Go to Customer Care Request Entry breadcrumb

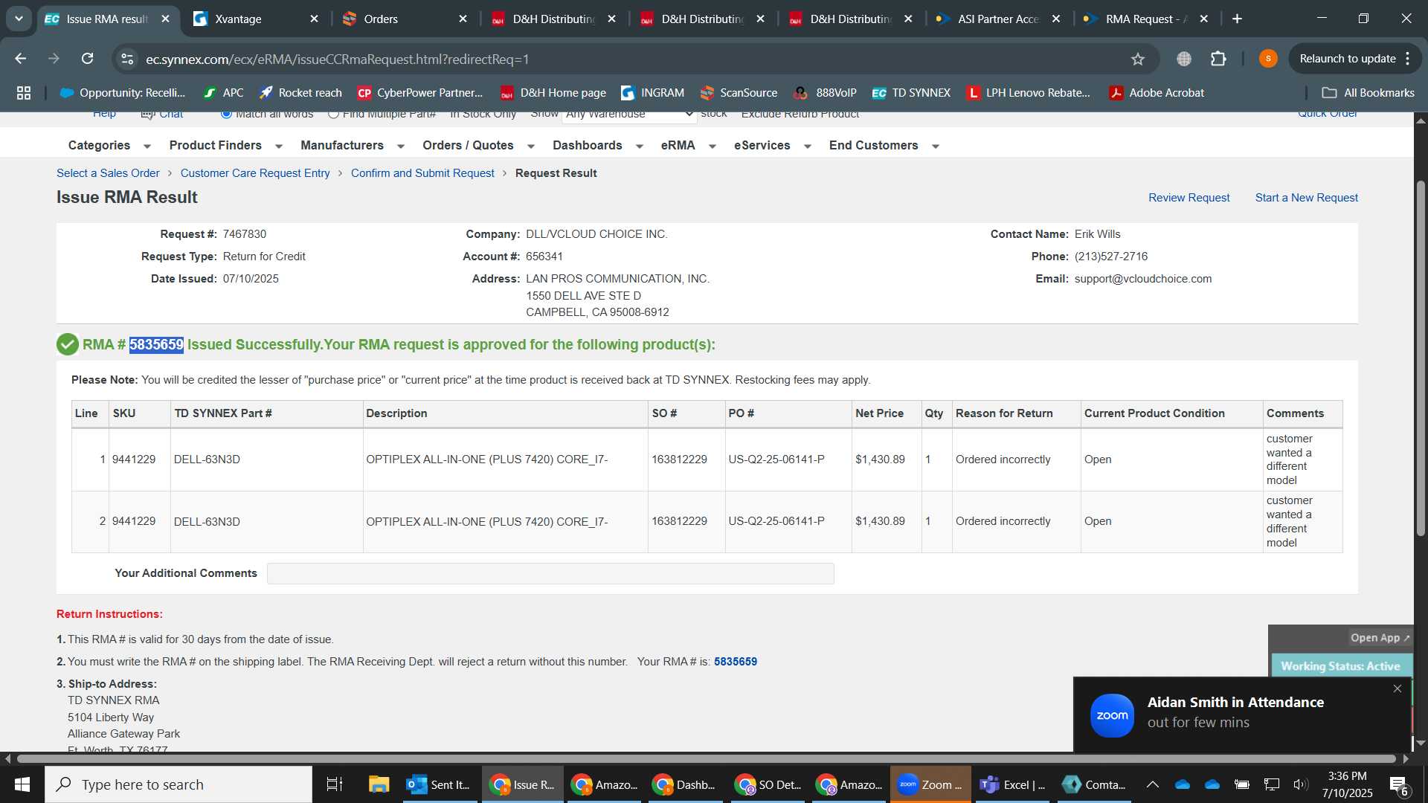255,173
